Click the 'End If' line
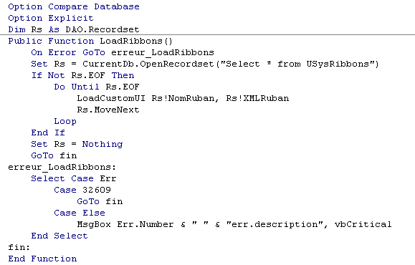 tap(48, 132)
